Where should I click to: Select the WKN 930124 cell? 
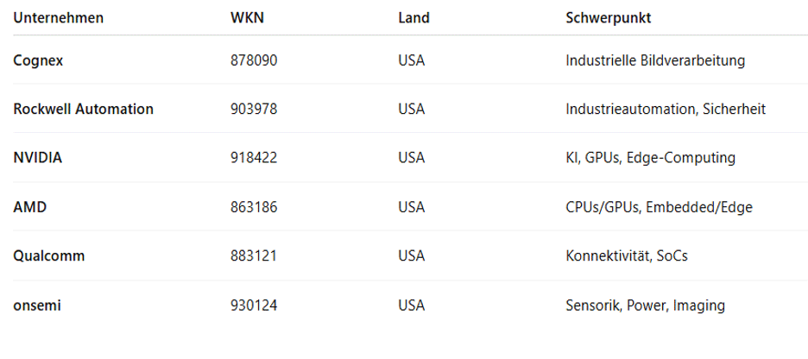click(x=254, y=305)
